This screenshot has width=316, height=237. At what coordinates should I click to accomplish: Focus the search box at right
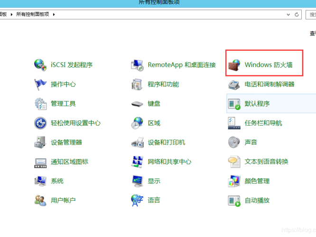(311, 15)
